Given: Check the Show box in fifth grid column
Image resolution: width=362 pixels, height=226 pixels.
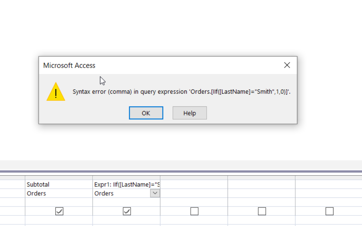Looking at the screenshot, I should tap(329, 211).
